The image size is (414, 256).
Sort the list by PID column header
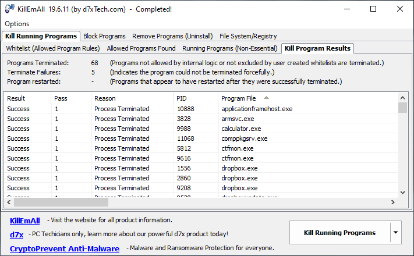pos(182,98)
